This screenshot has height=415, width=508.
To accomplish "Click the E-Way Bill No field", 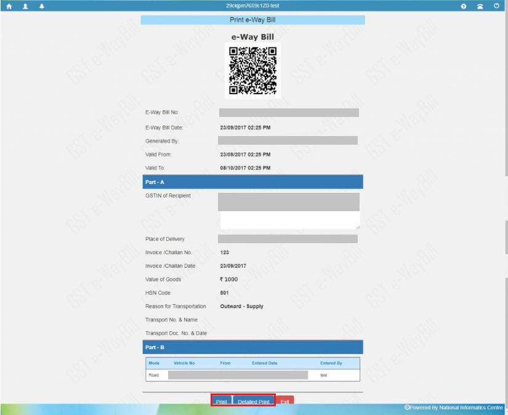I will tap(288, 112).
